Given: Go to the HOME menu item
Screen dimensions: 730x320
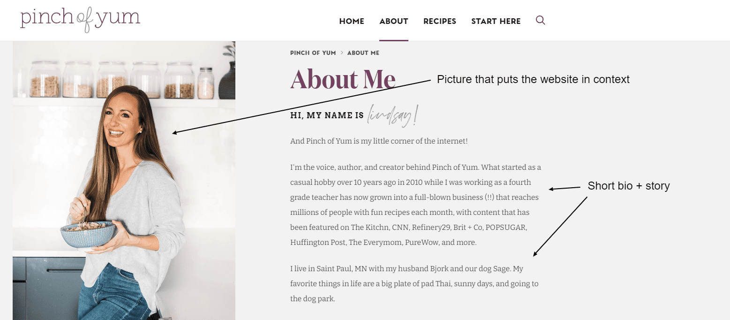Looking at the screenshot, I should point(352,21).
